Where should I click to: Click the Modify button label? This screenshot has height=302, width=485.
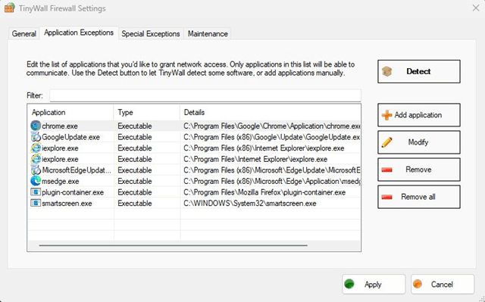[x=418, y=142]
